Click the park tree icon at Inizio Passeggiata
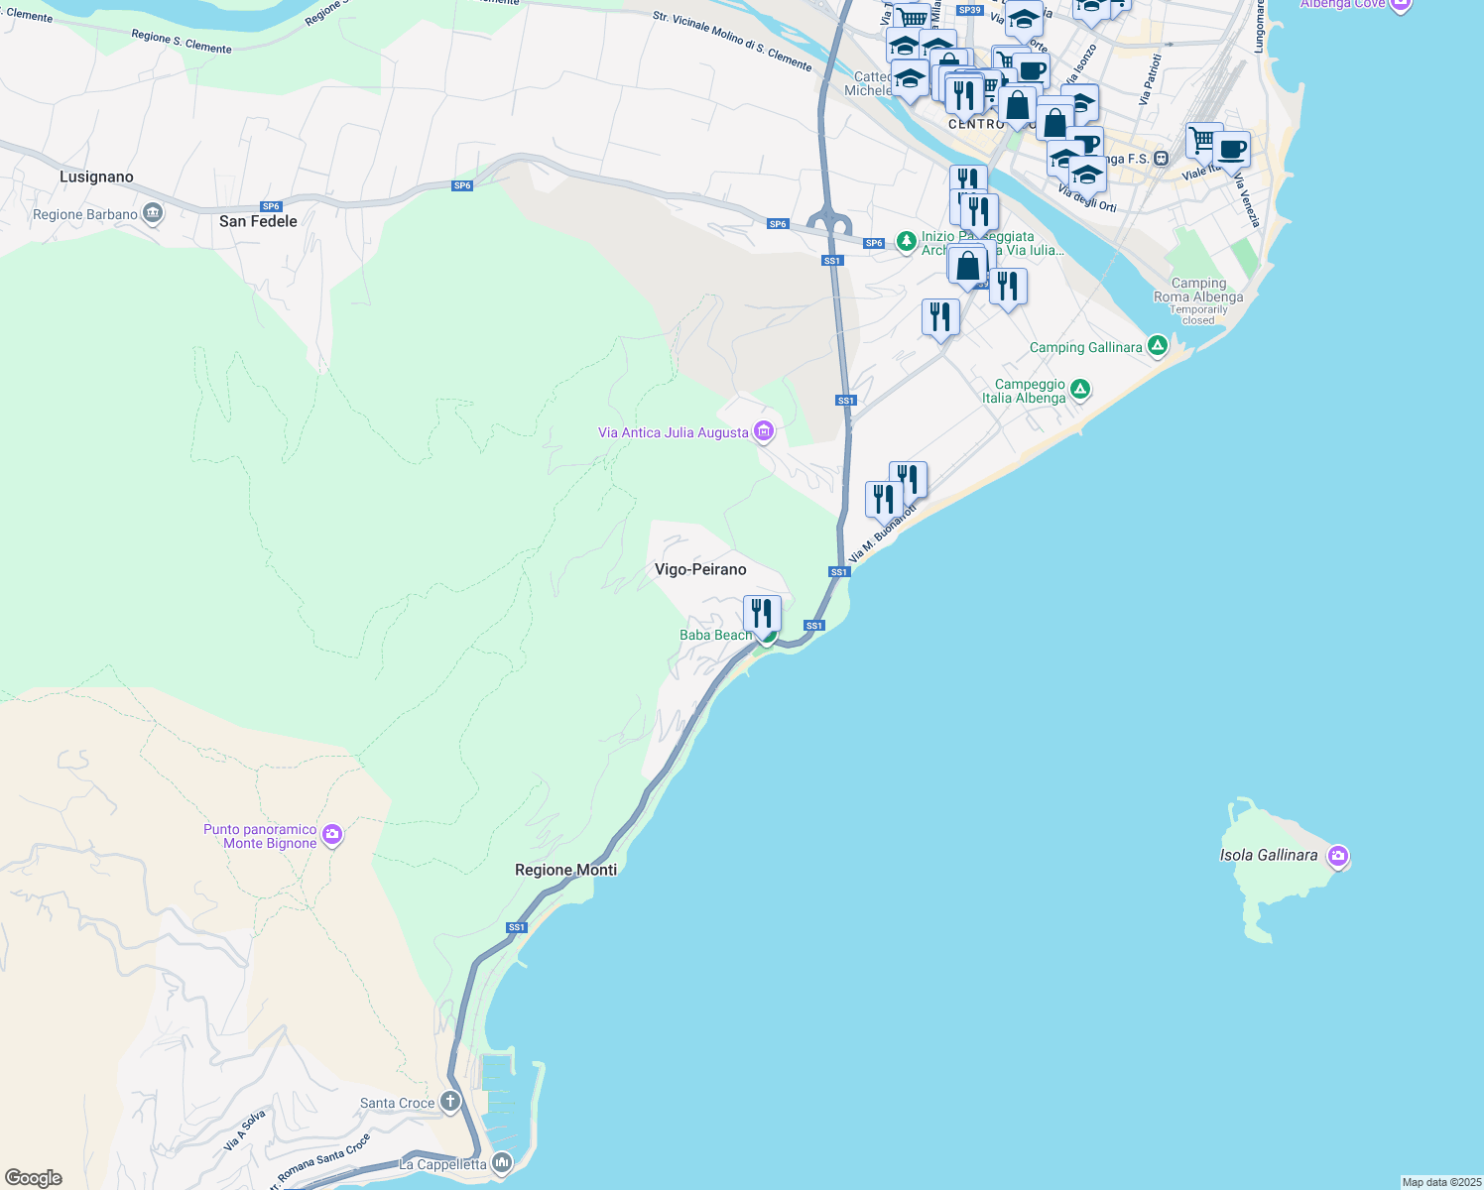Screen dimensions: 1484x1190 pyautogui.click(x=906, y=241)
